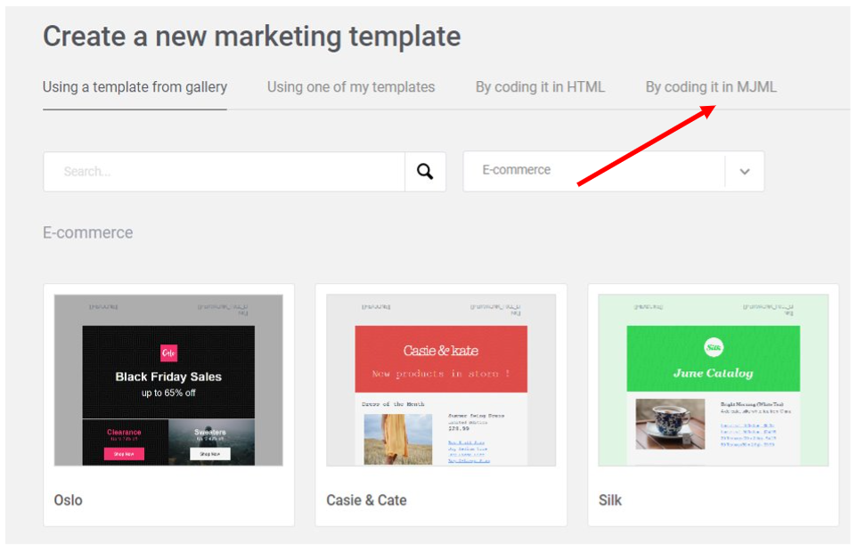Open the E-commerce category dropdown

tap(613, 172)
